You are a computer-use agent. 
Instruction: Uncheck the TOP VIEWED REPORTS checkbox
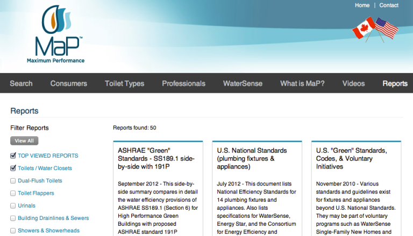point(13,156)
